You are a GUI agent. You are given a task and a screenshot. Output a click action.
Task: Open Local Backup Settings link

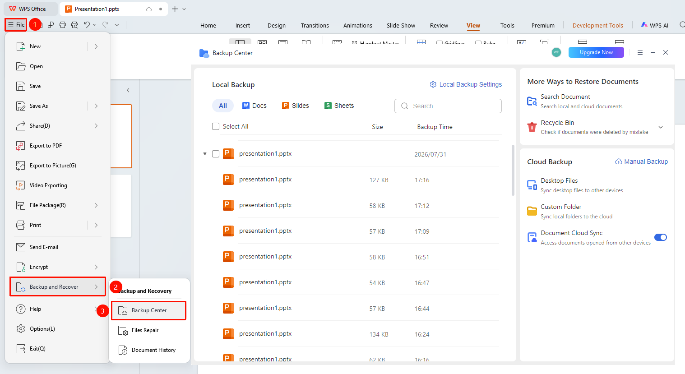pos(466,84)
